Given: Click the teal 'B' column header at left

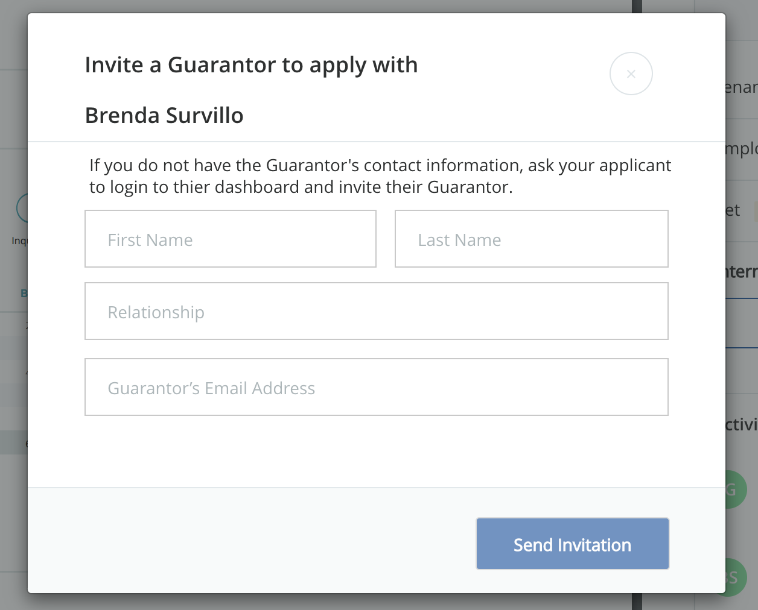Looking at the screenshot, I should pyautogui.click(x=24, y=294).
